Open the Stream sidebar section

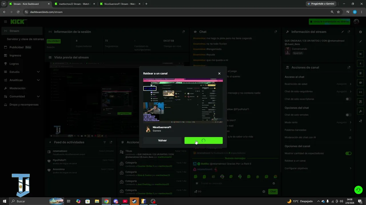tap(22, 31)
